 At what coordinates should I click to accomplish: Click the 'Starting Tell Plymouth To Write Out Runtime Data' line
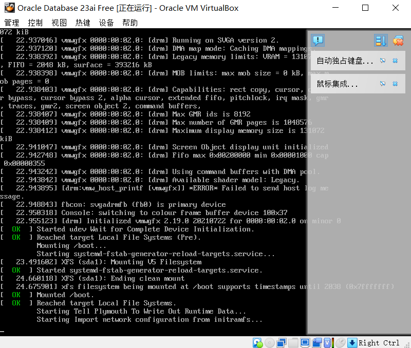[x=141, y=311]
